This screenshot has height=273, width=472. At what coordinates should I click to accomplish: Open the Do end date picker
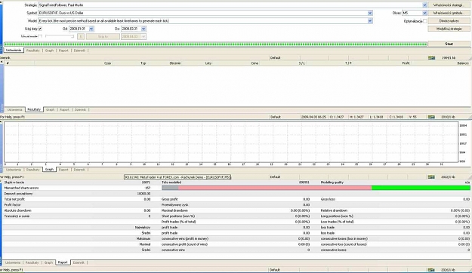143,29
